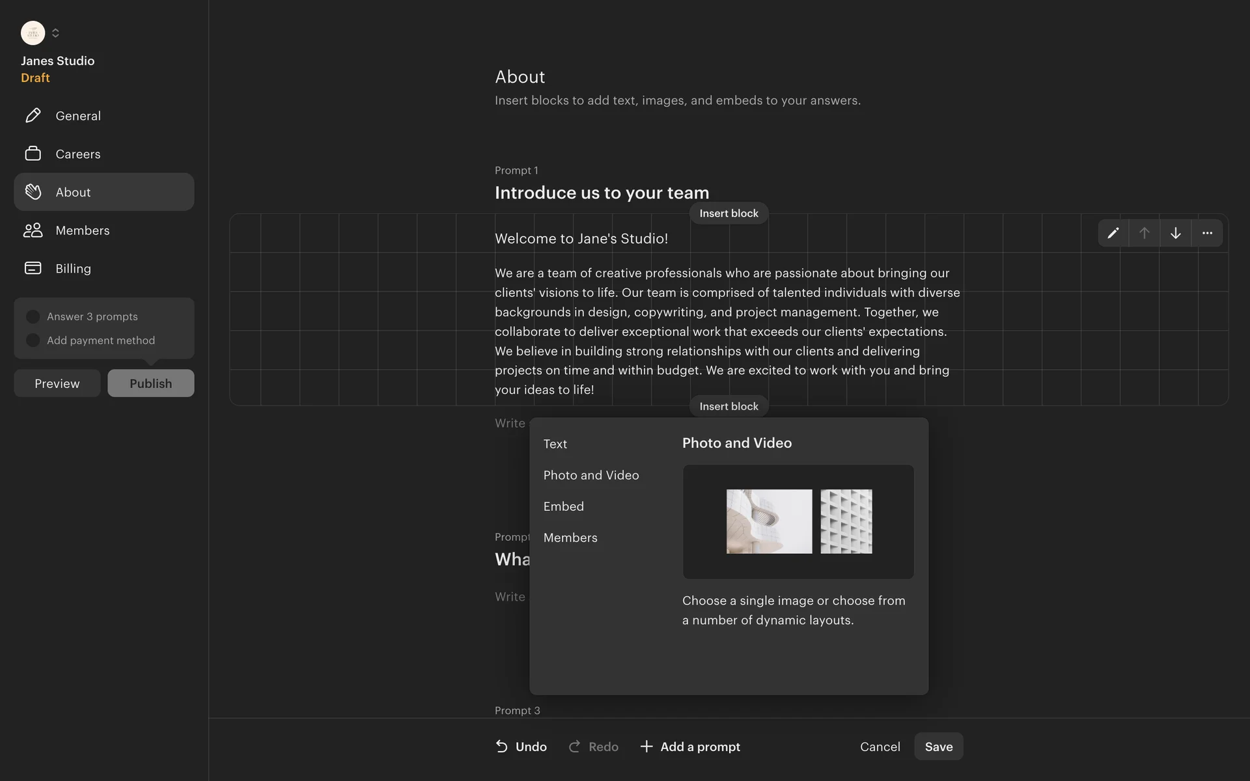Toggle Answer 3 prompts checklist circle

pyautogui.click(x=33, y=317)
